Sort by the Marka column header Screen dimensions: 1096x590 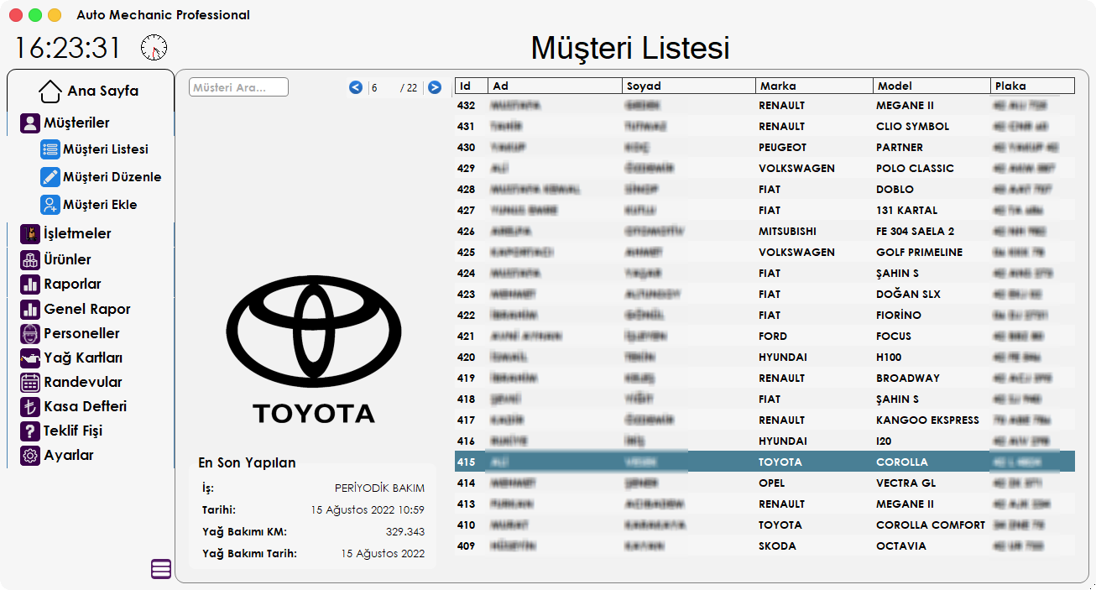tap(814, 86)
